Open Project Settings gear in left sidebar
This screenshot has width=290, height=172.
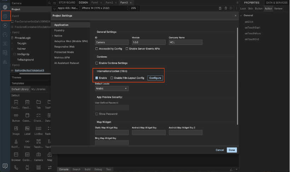[5, 16]
